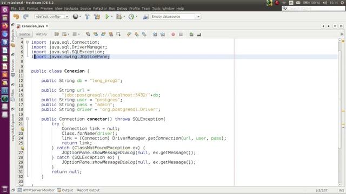Click the Redo icon in main toolbar
Viewport: 346px width, 194px height.
point(26,17)
